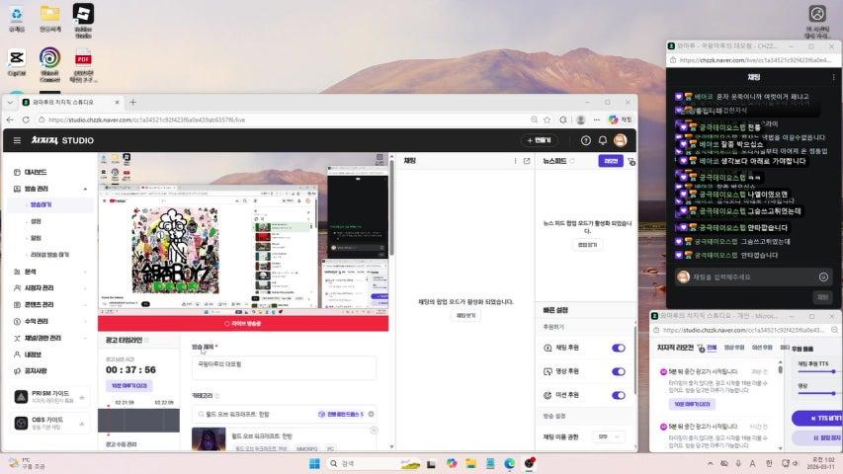
Task: Click the info icon beside 카테고리
Action: tap(217, 396)
